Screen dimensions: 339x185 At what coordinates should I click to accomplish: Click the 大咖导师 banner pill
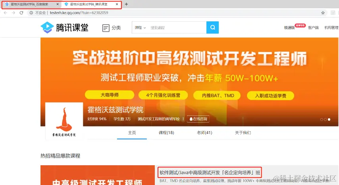pyautogui.click(x=110, y=95)
